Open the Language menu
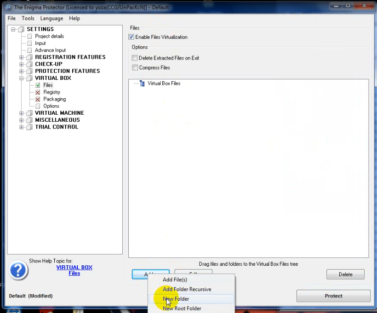 [x=52, y=18]
